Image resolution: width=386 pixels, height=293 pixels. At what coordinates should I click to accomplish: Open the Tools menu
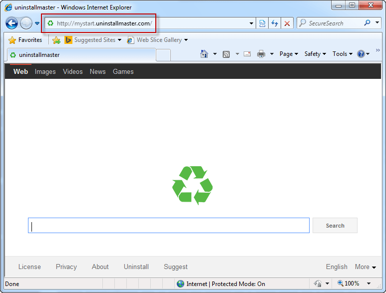click(343, 54)
